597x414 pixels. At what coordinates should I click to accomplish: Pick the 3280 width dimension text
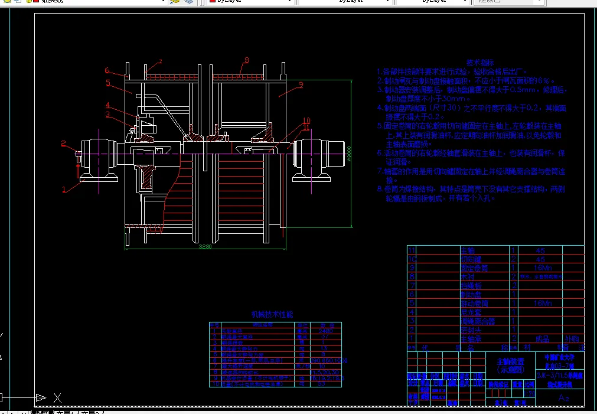click(205, 247)
